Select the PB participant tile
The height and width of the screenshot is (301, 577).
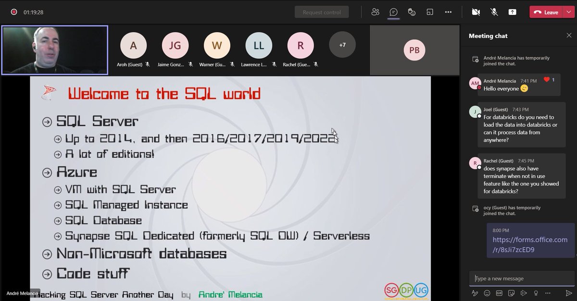[x=414, y=50]
